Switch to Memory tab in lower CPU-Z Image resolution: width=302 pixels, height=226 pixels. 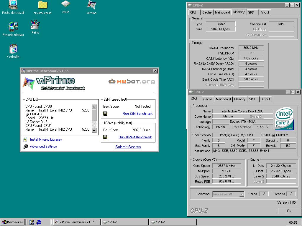tap(240, 99)
